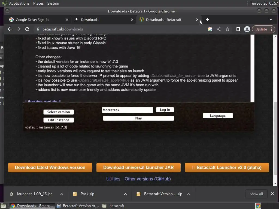Click the page scrollbar up arrow
This screenshot has height=209, width=279.
click(x=275, y=37)
